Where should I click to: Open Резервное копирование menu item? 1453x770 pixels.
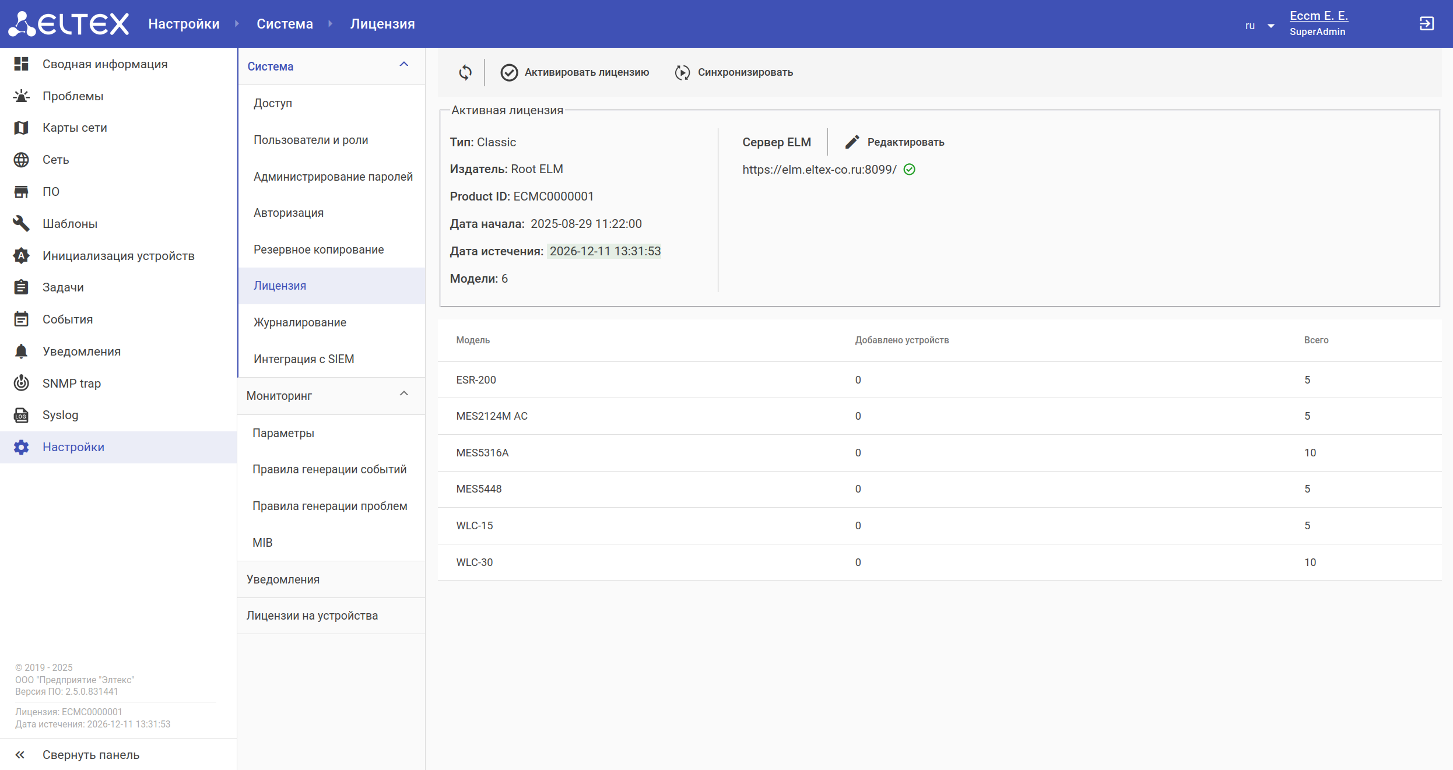[318, 249]
